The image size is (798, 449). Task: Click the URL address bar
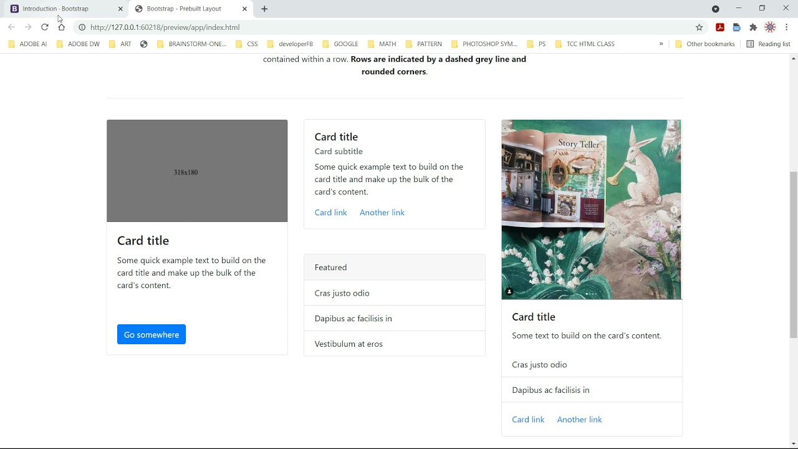(390, 27)
